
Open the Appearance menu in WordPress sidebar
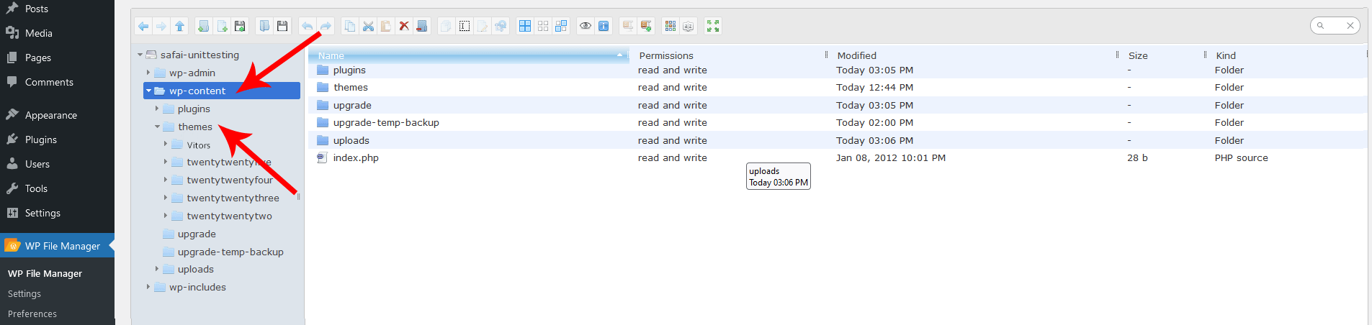coord(50,115)
